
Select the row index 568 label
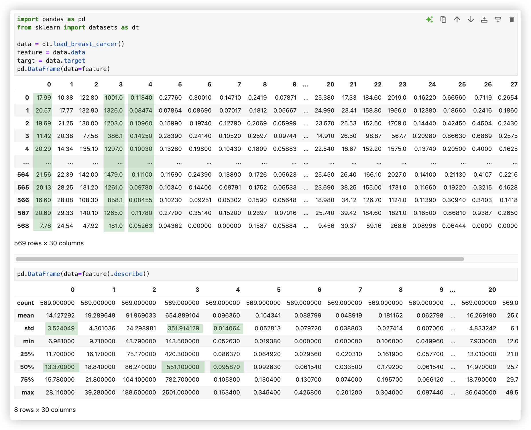coord(23,226)
